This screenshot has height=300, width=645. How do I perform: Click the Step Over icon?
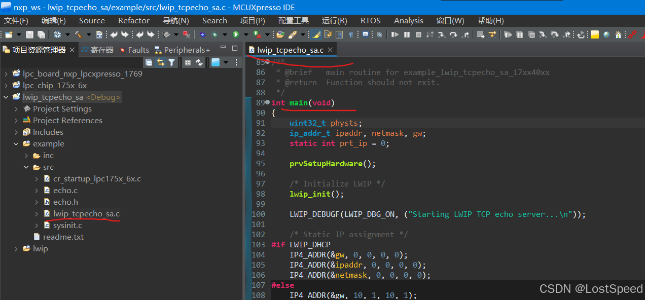pos(453,34)
